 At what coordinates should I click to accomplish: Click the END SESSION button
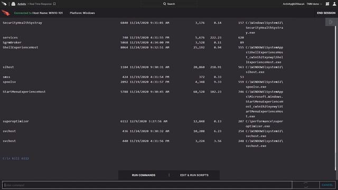click(326, 13)
